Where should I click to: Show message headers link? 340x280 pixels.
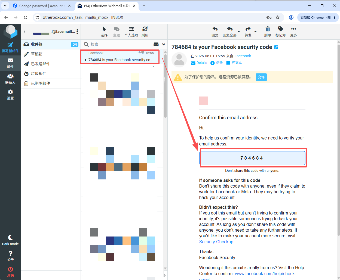pos(217,63)
